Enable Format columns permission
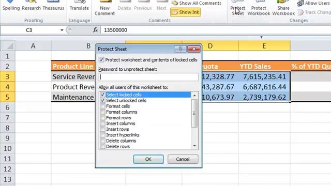Image resolution: width=331 pixels, height=186 pixels. click(102, 112)
